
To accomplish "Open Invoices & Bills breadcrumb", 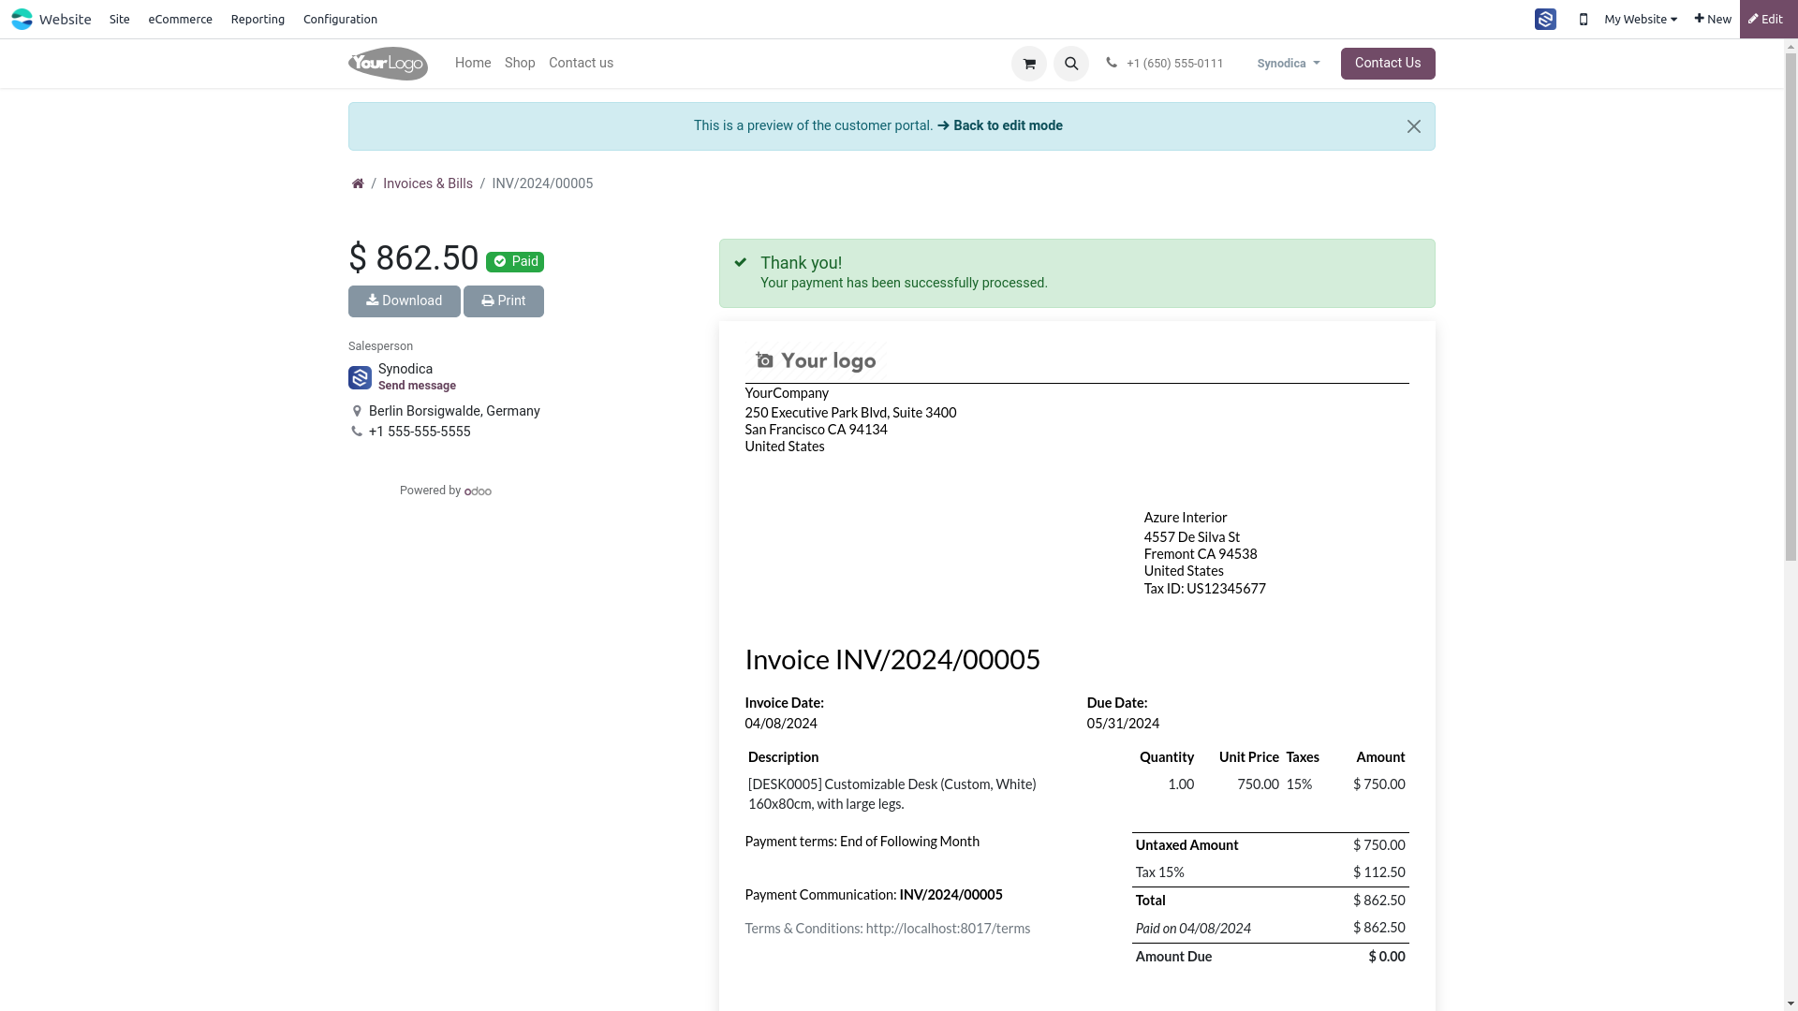I will click(x=428, y=183).
